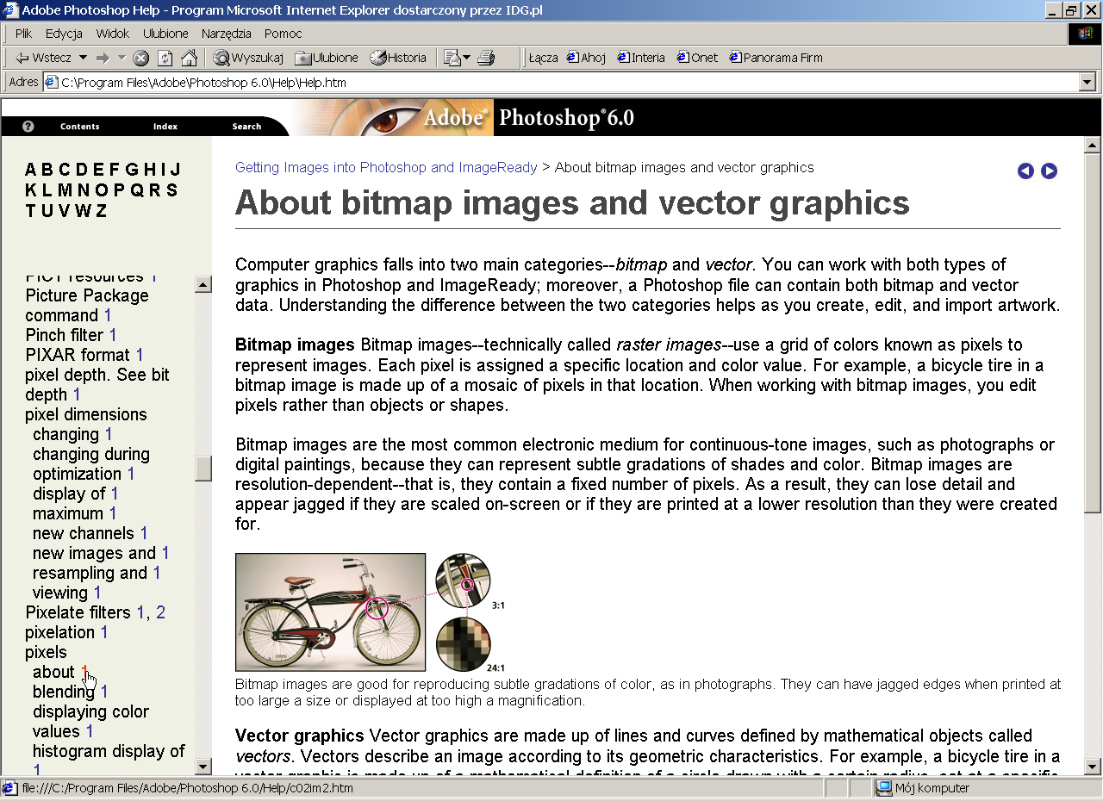Go to the home page icon
Image resolution: width=1103 pixels, height=801 pixels.
pyautogui.click(x=190, y=58)
